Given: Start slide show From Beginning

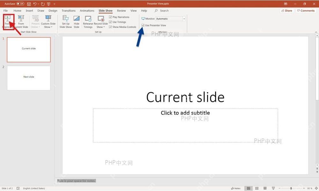Looking at the screenshot, I should [8, 22].
